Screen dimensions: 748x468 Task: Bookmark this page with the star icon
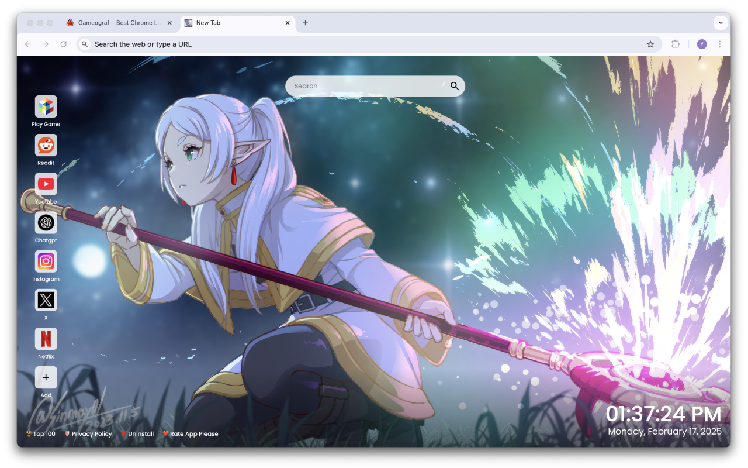(x=650, y=44)
